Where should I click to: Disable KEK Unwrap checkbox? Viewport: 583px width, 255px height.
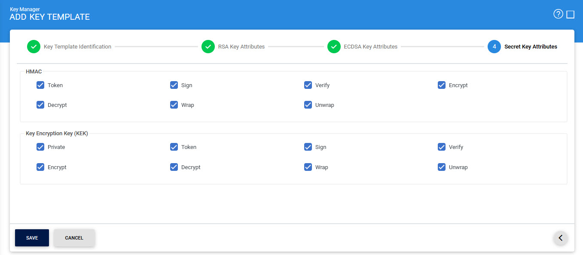point(442,167)
